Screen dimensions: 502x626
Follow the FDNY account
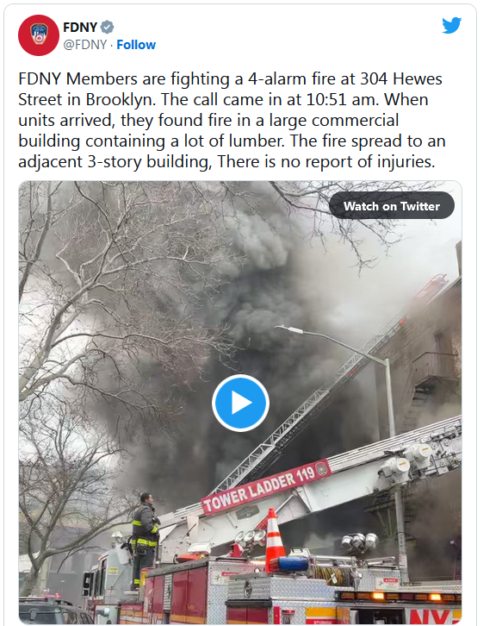coord(136,45)
